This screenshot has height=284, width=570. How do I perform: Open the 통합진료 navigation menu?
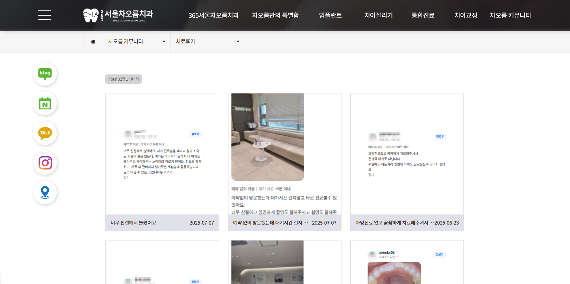[x=423, y=15]
